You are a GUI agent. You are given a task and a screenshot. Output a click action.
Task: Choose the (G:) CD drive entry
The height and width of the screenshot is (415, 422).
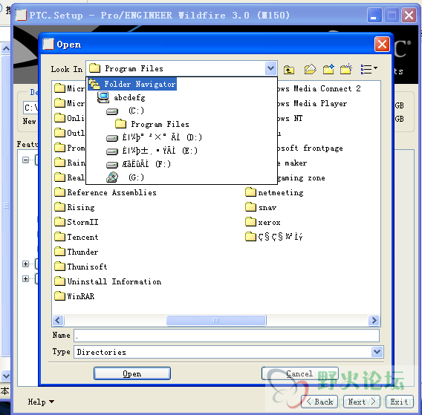coord(126,177)
